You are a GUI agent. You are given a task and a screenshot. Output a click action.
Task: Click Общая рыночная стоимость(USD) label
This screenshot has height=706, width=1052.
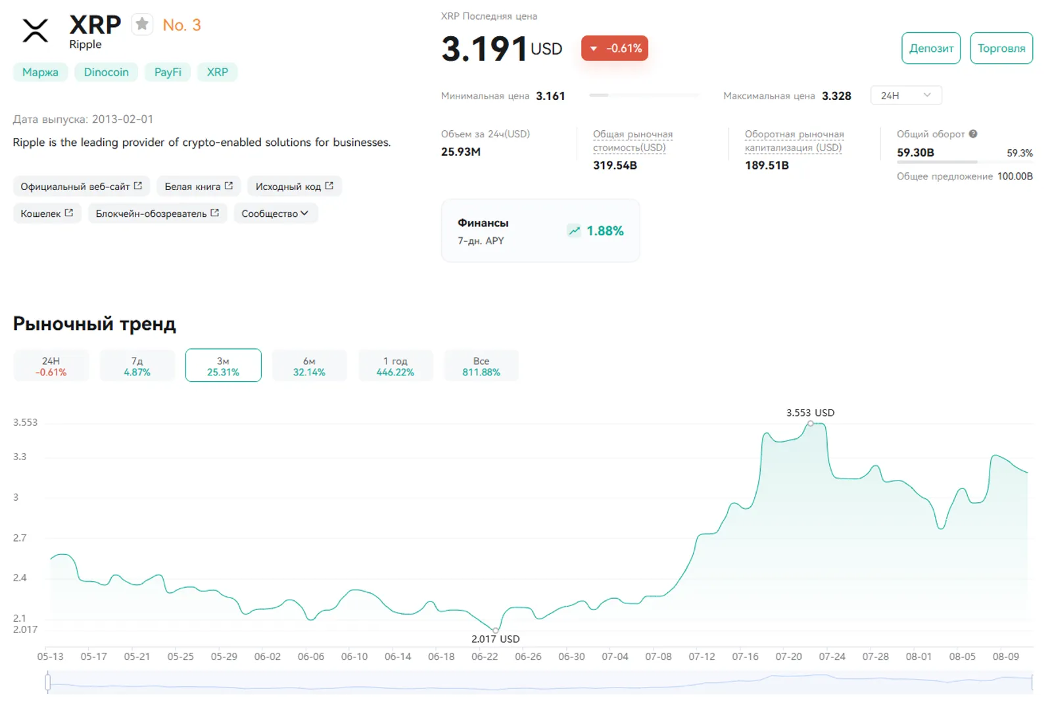633,141
